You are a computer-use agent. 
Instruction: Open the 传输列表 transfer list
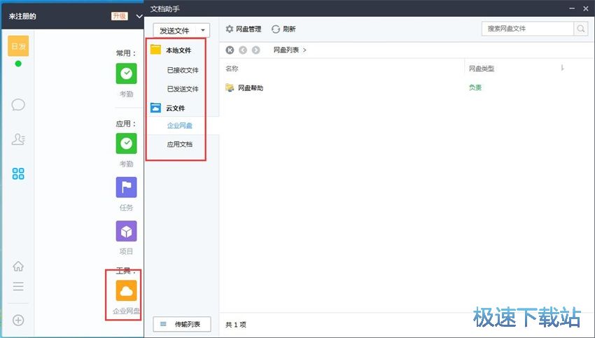click(x=182, y=324)
